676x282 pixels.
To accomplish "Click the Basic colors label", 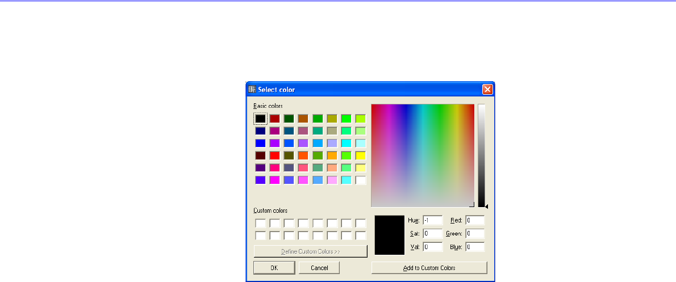I will (x=268, y=106).
